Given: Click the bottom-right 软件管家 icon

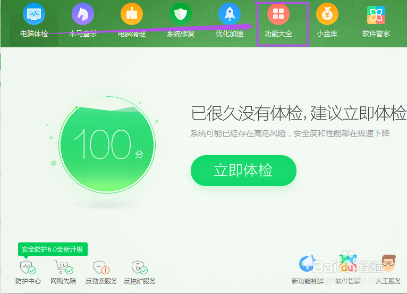Looking at the screenshot, I should tap(348, 263).
